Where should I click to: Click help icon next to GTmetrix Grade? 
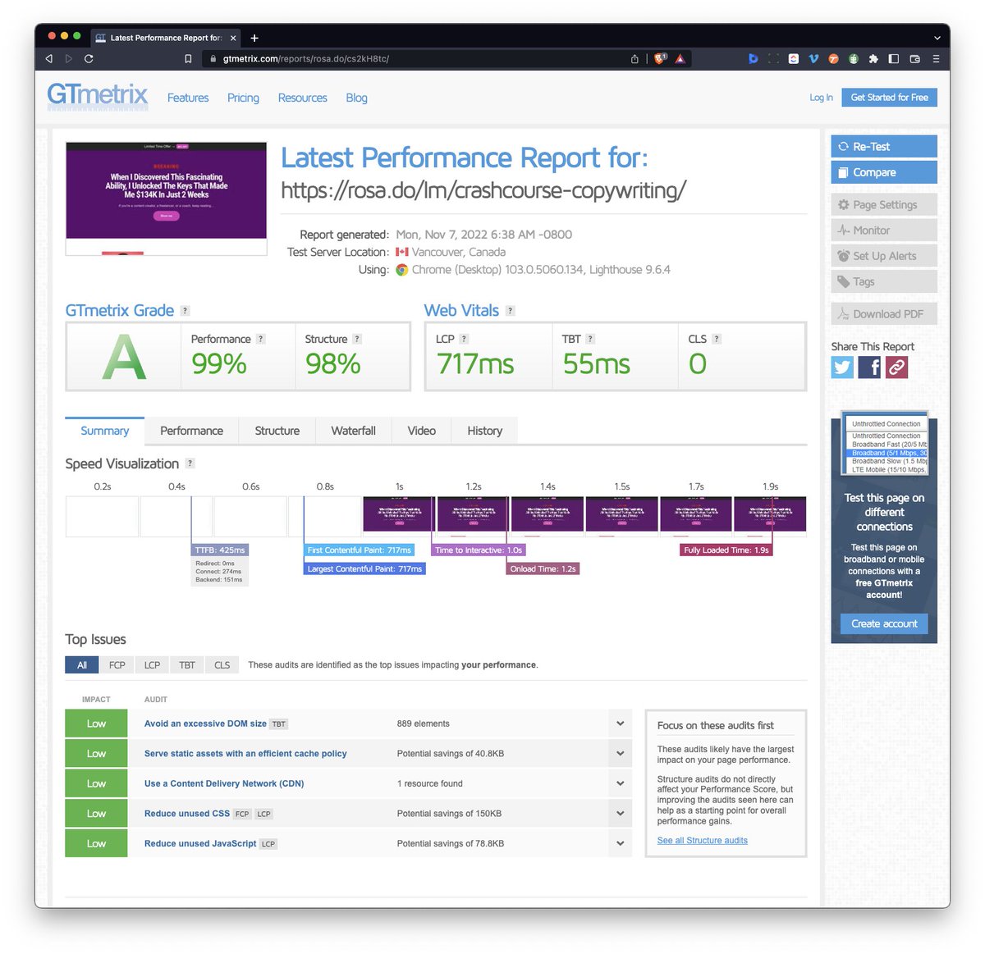click(185, 311)
